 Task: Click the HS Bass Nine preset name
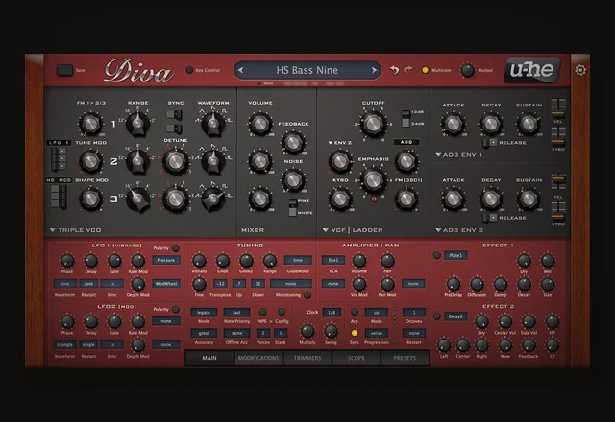307,70
